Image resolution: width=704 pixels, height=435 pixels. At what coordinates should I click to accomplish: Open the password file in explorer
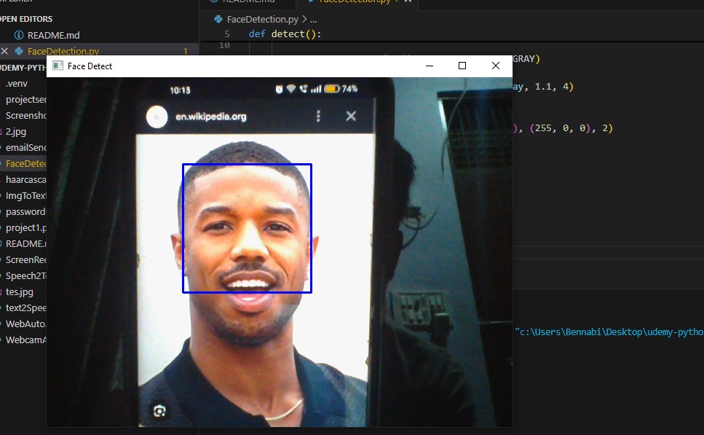(25, 211)
